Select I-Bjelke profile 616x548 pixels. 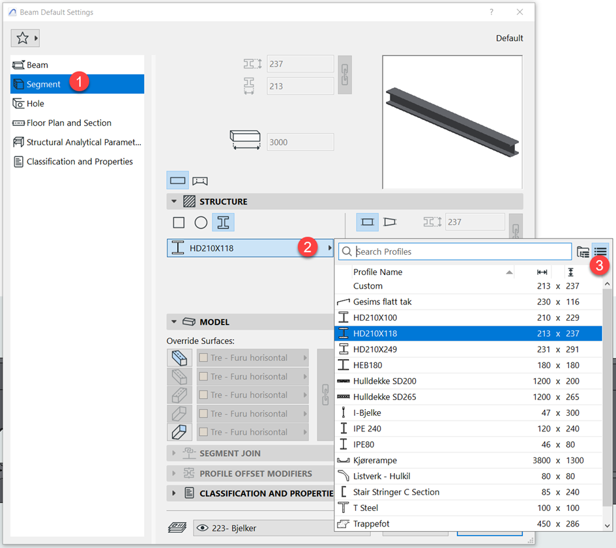468,412
